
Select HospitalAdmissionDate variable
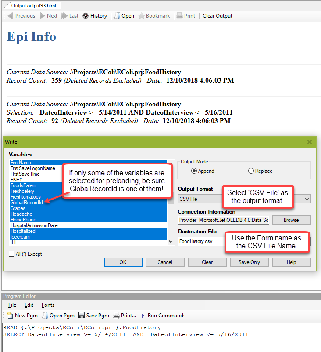[89, 225]
